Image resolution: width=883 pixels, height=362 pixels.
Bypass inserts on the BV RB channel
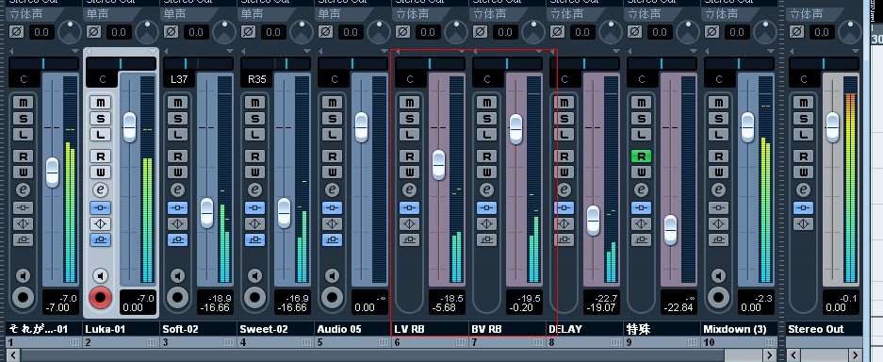click(486, 207)
